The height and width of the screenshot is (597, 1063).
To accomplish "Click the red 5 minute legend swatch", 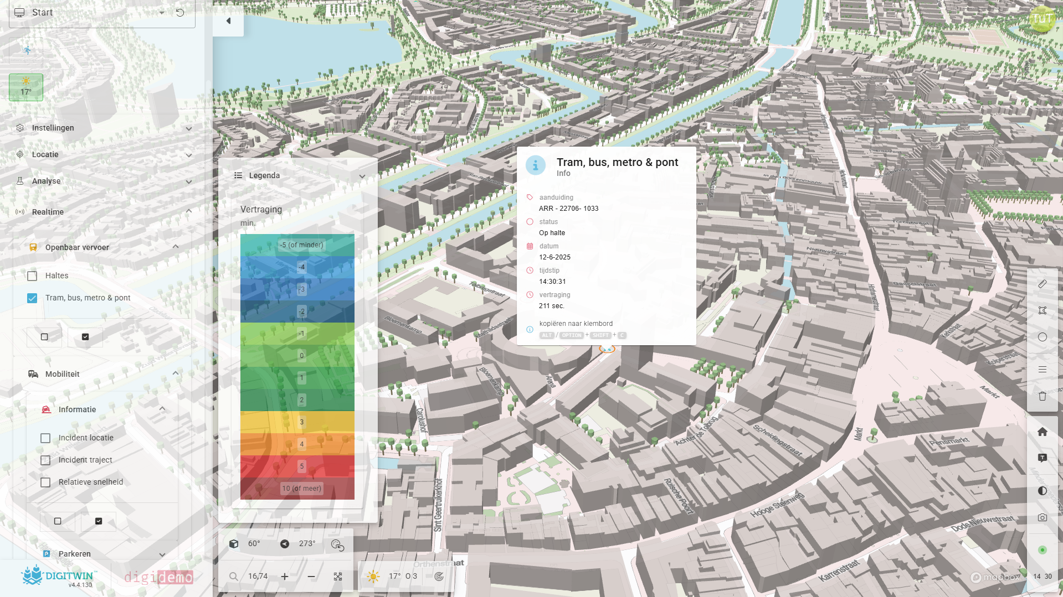I will click(x=297, y=466).
